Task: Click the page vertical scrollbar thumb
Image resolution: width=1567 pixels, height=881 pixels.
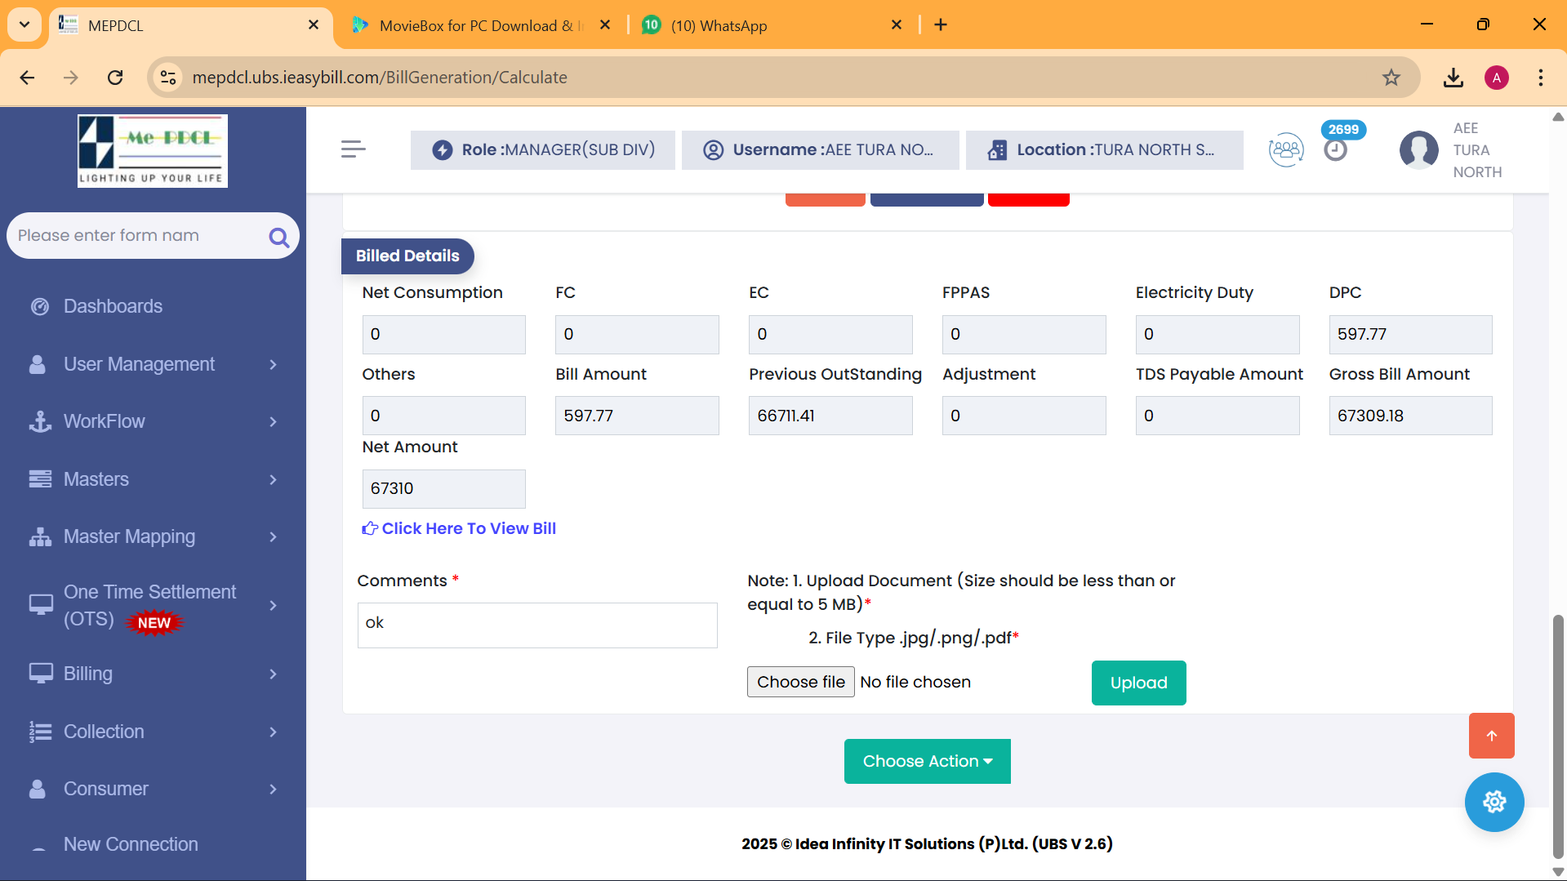Action: pyautogui.click(x=1558, y=736)
